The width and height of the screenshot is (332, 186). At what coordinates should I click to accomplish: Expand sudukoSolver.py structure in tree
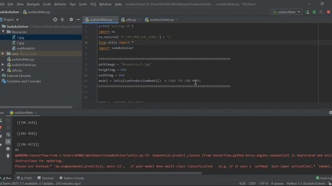pos(3,65)
